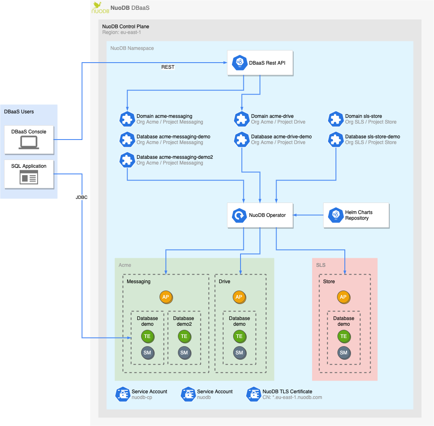The width and height of the screenshot is (434, 426).
Task: Click the SLS group label
Action: (321, 265)
